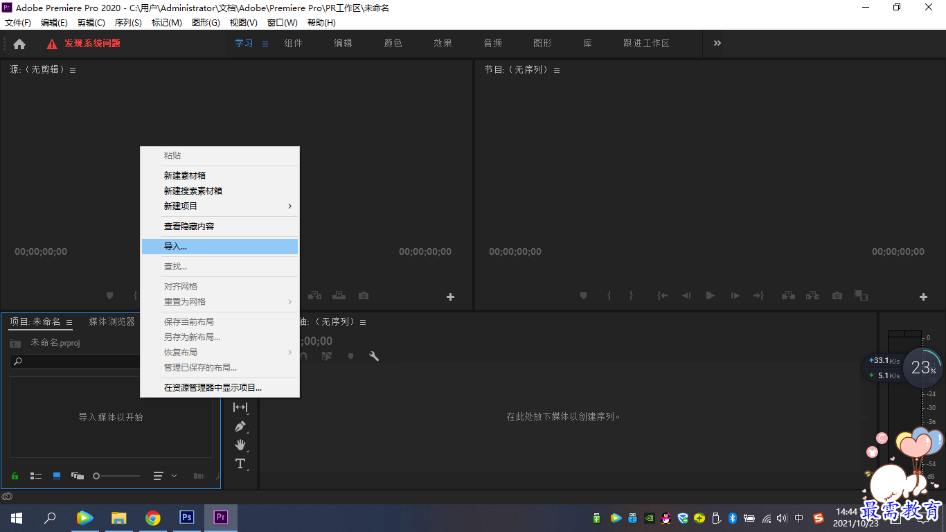946x532 pixels.
Task: Open sort icons dropdown chevron in Project panel
Action: [175, 476]
